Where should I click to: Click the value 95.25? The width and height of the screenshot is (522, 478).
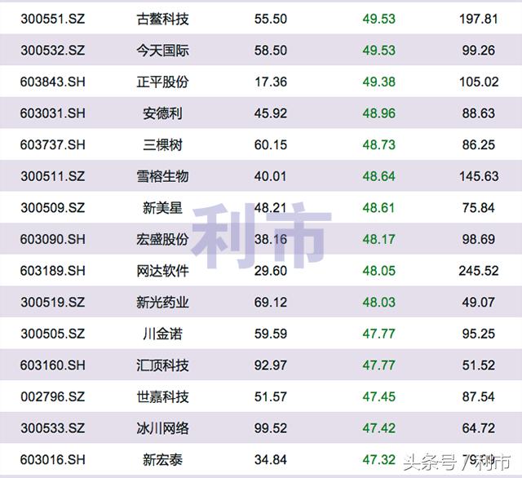479,334
